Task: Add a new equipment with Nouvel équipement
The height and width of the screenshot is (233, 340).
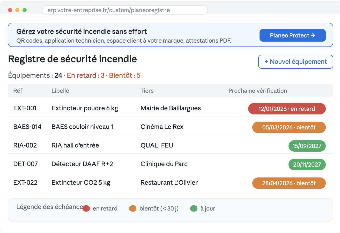Action: pyautogui.click(x=295, y=62)
